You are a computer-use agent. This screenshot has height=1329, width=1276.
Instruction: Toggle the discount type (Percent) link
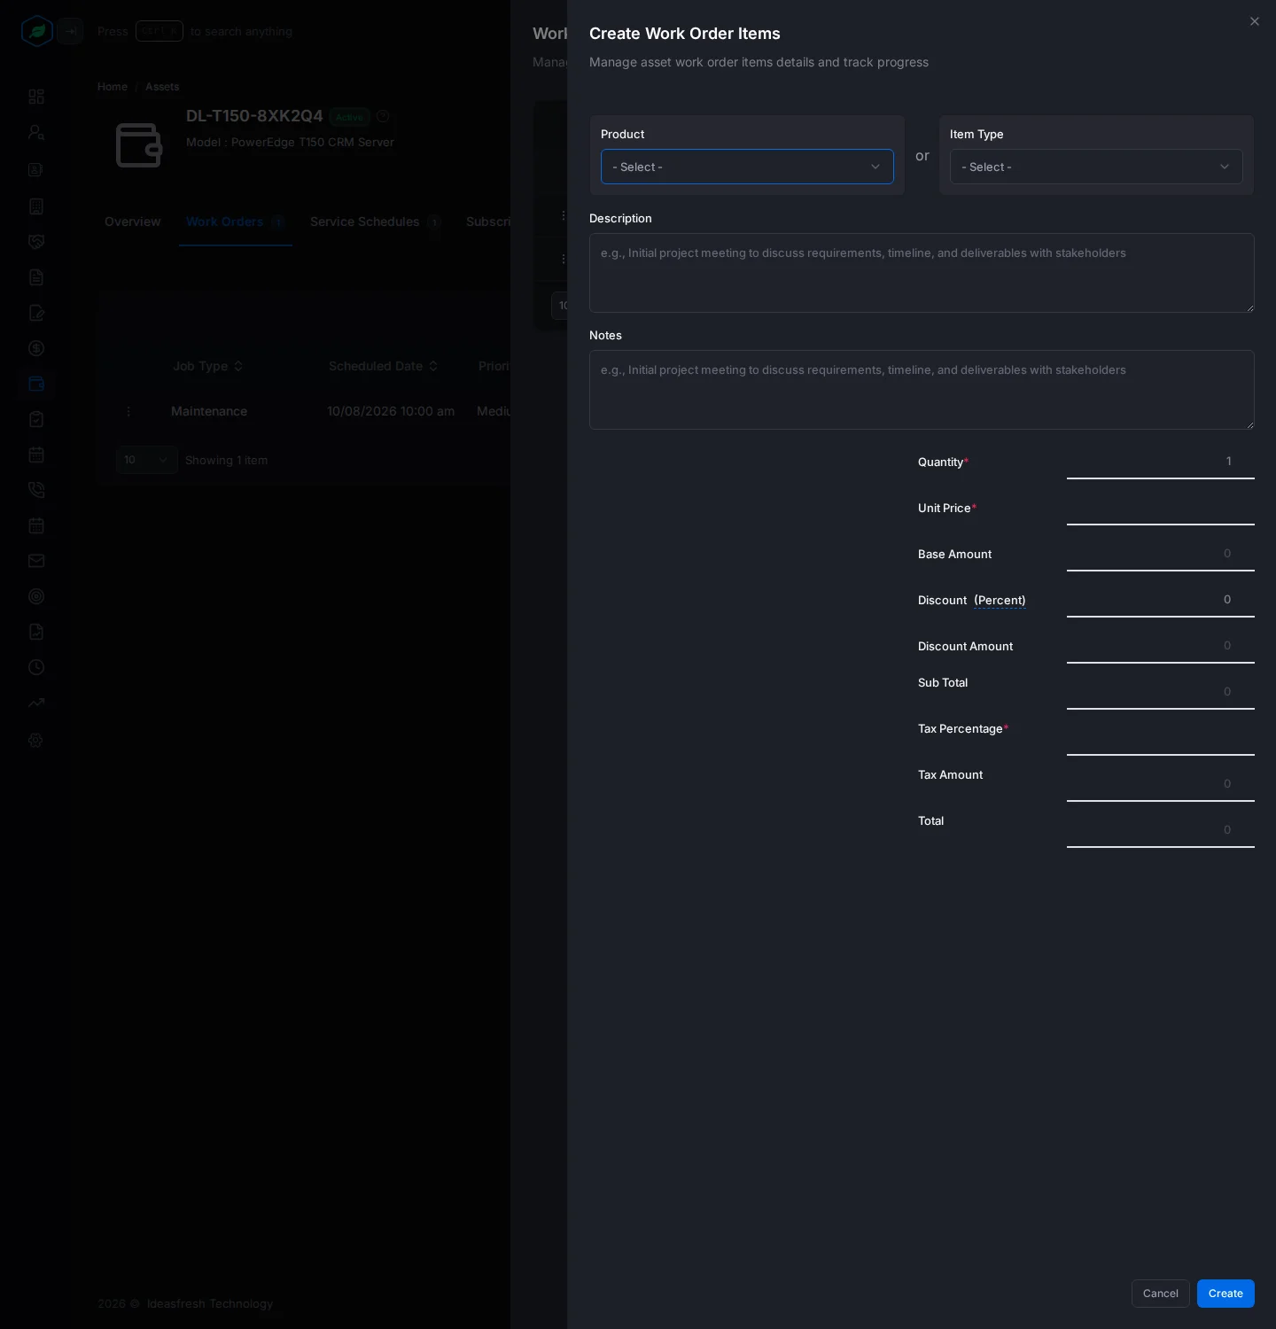(1000, 600)
